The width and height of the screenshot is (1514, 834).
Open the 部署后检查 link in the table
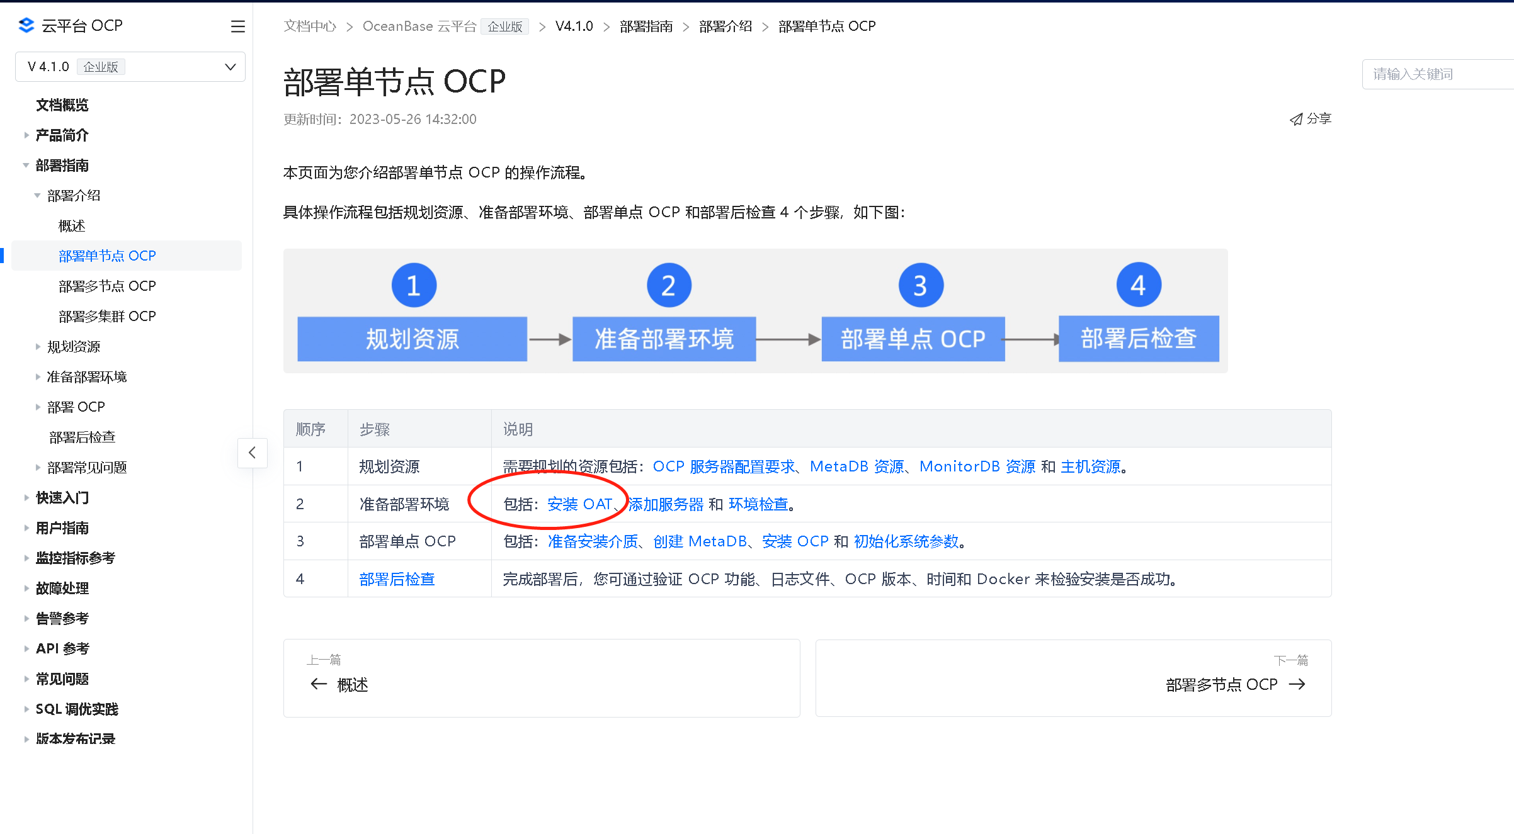[397, 579]
